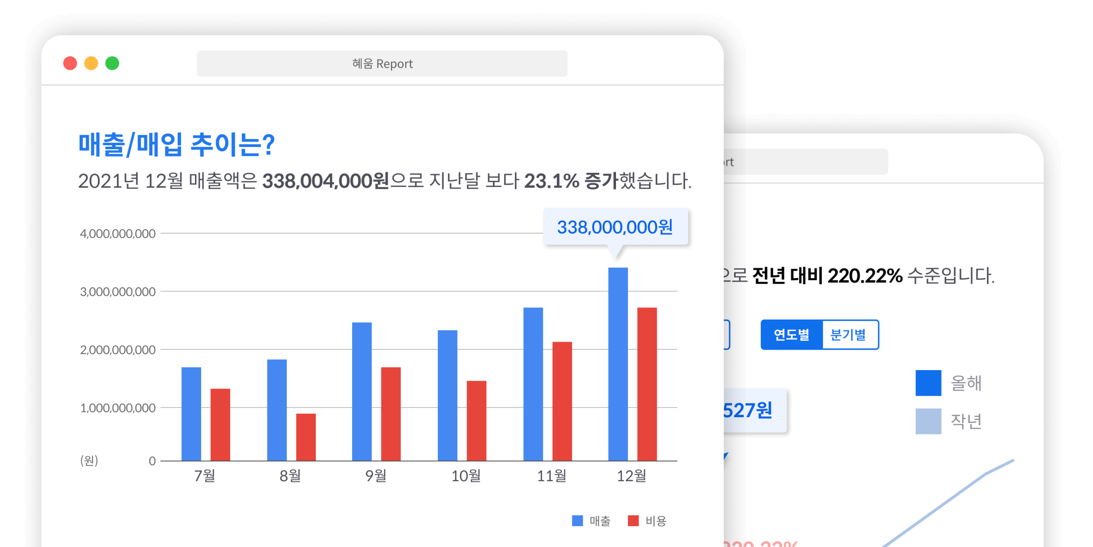Click the 8월 red 비용 bar

(306, 437)
